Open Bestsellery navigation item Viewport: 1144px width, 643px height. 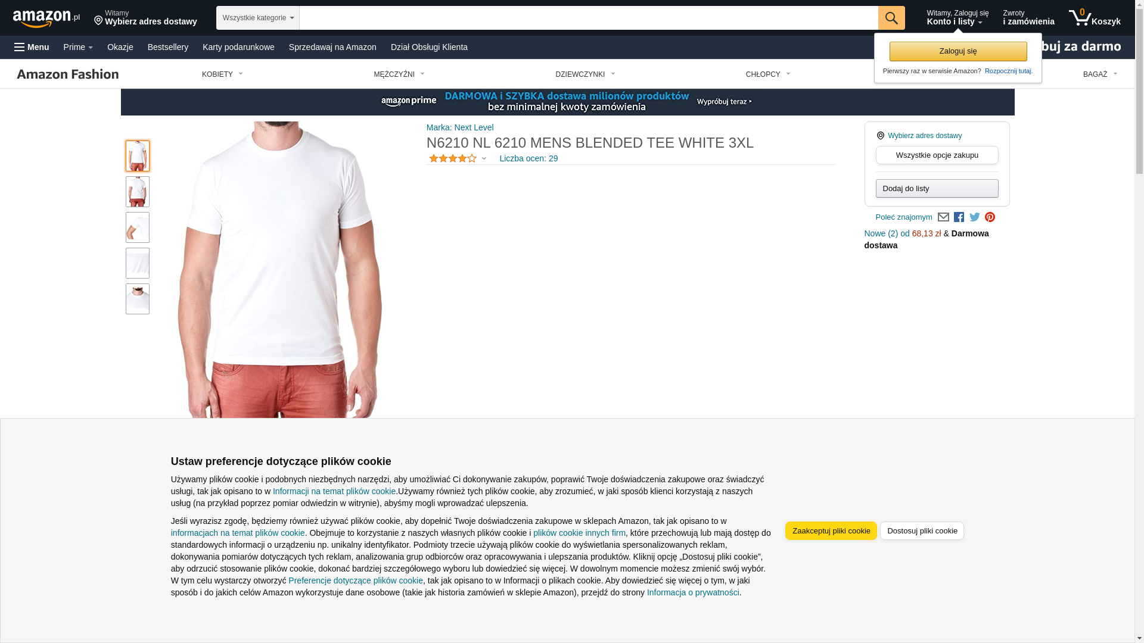click(168, 47)
